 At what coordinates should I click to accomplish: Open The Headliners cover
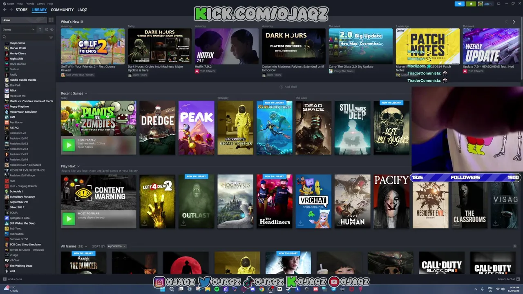pyautogui.click(x=274, y=201)
